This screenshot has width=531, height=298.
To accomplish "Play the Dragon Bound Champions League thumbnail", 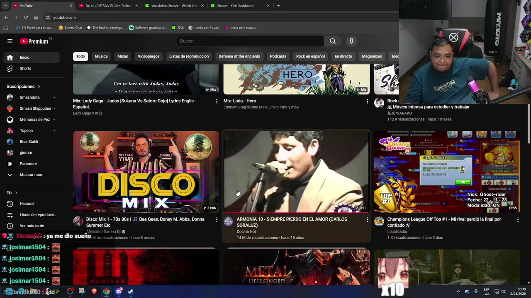I will (x=447, y=172).
